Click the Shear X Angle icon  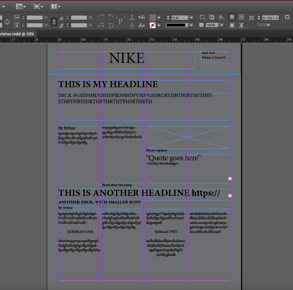point(61,25)
